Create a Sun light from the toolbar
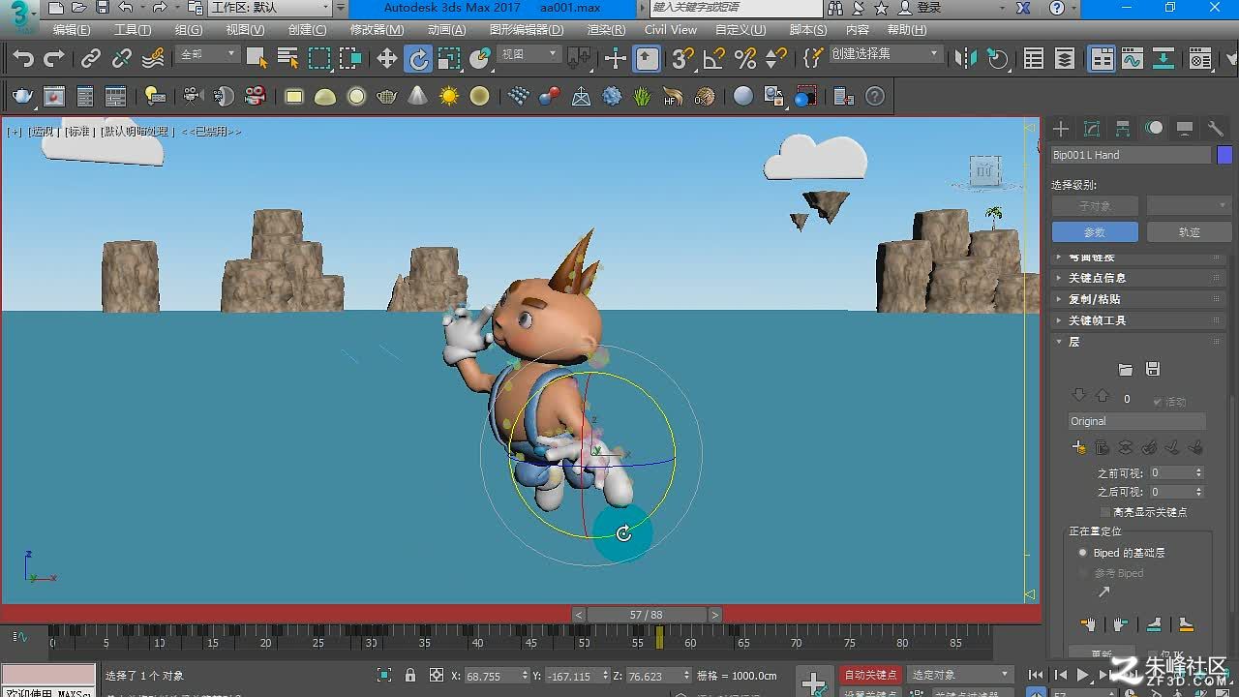Screen dimensions: 1239x697 pyautogui.click(x=449, y=97)
